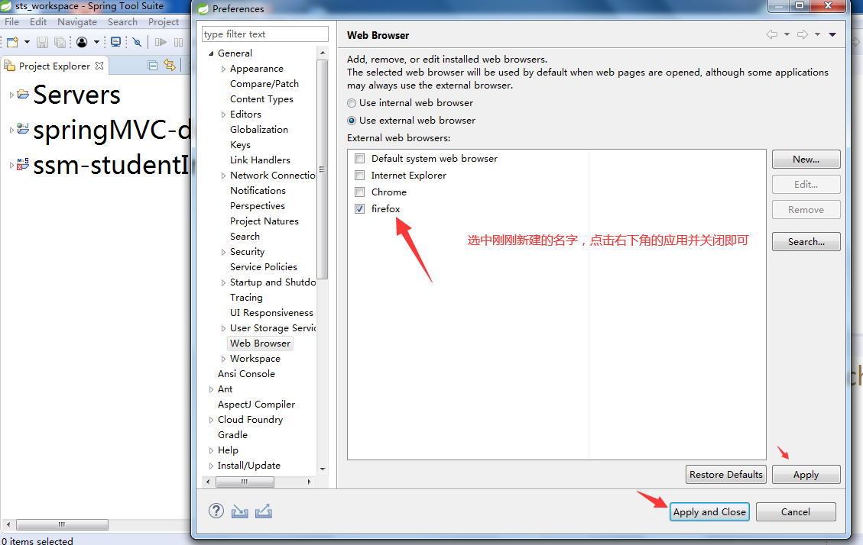
Task: Click the New... button
Action: click(x=806, y=160)
